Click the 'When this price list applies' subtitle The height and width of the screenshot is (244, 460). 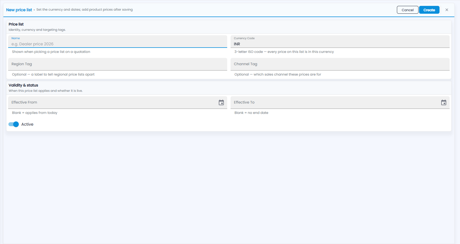[x=46, y=91]
